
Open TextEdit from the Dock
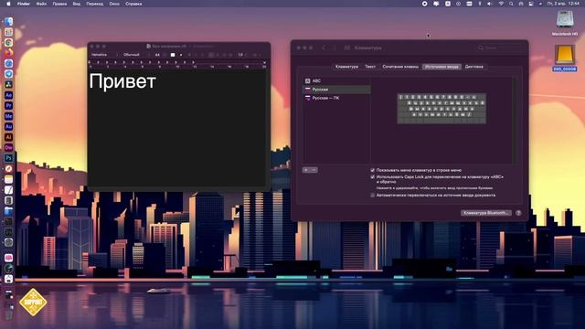8,190
